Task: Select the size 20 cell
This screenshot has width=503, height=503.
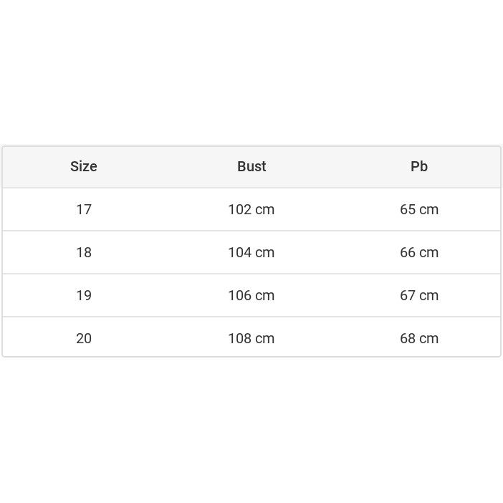Action: pyautogui.click(x=84, y=338)
